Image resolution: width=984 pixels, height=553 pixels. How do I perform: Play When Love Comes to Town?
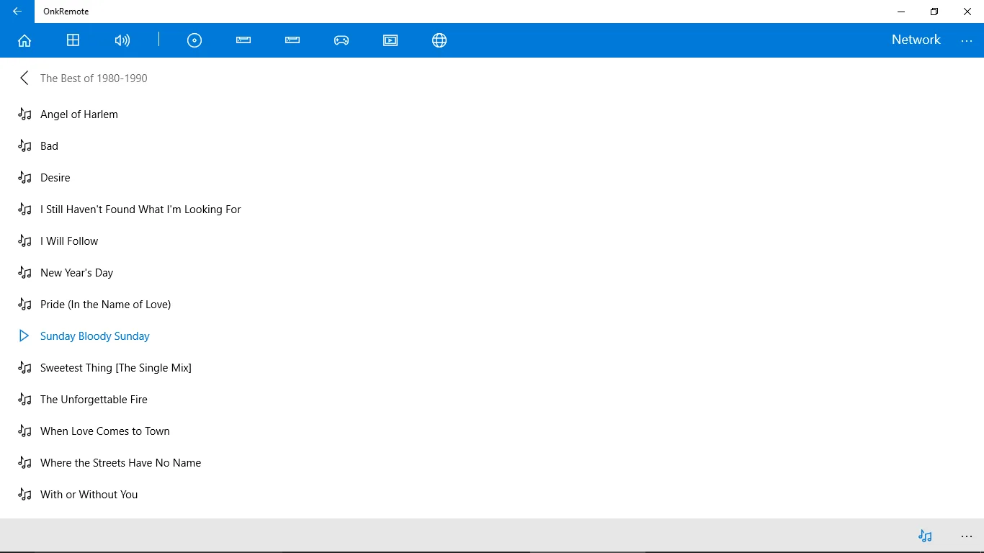[x=105, y=431]
